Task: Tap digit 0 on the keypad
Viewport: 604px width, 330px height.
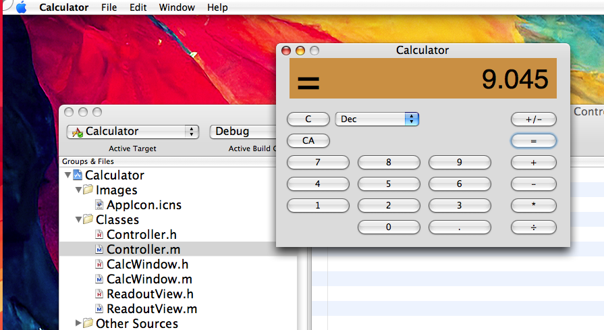Action: (389, 227)
